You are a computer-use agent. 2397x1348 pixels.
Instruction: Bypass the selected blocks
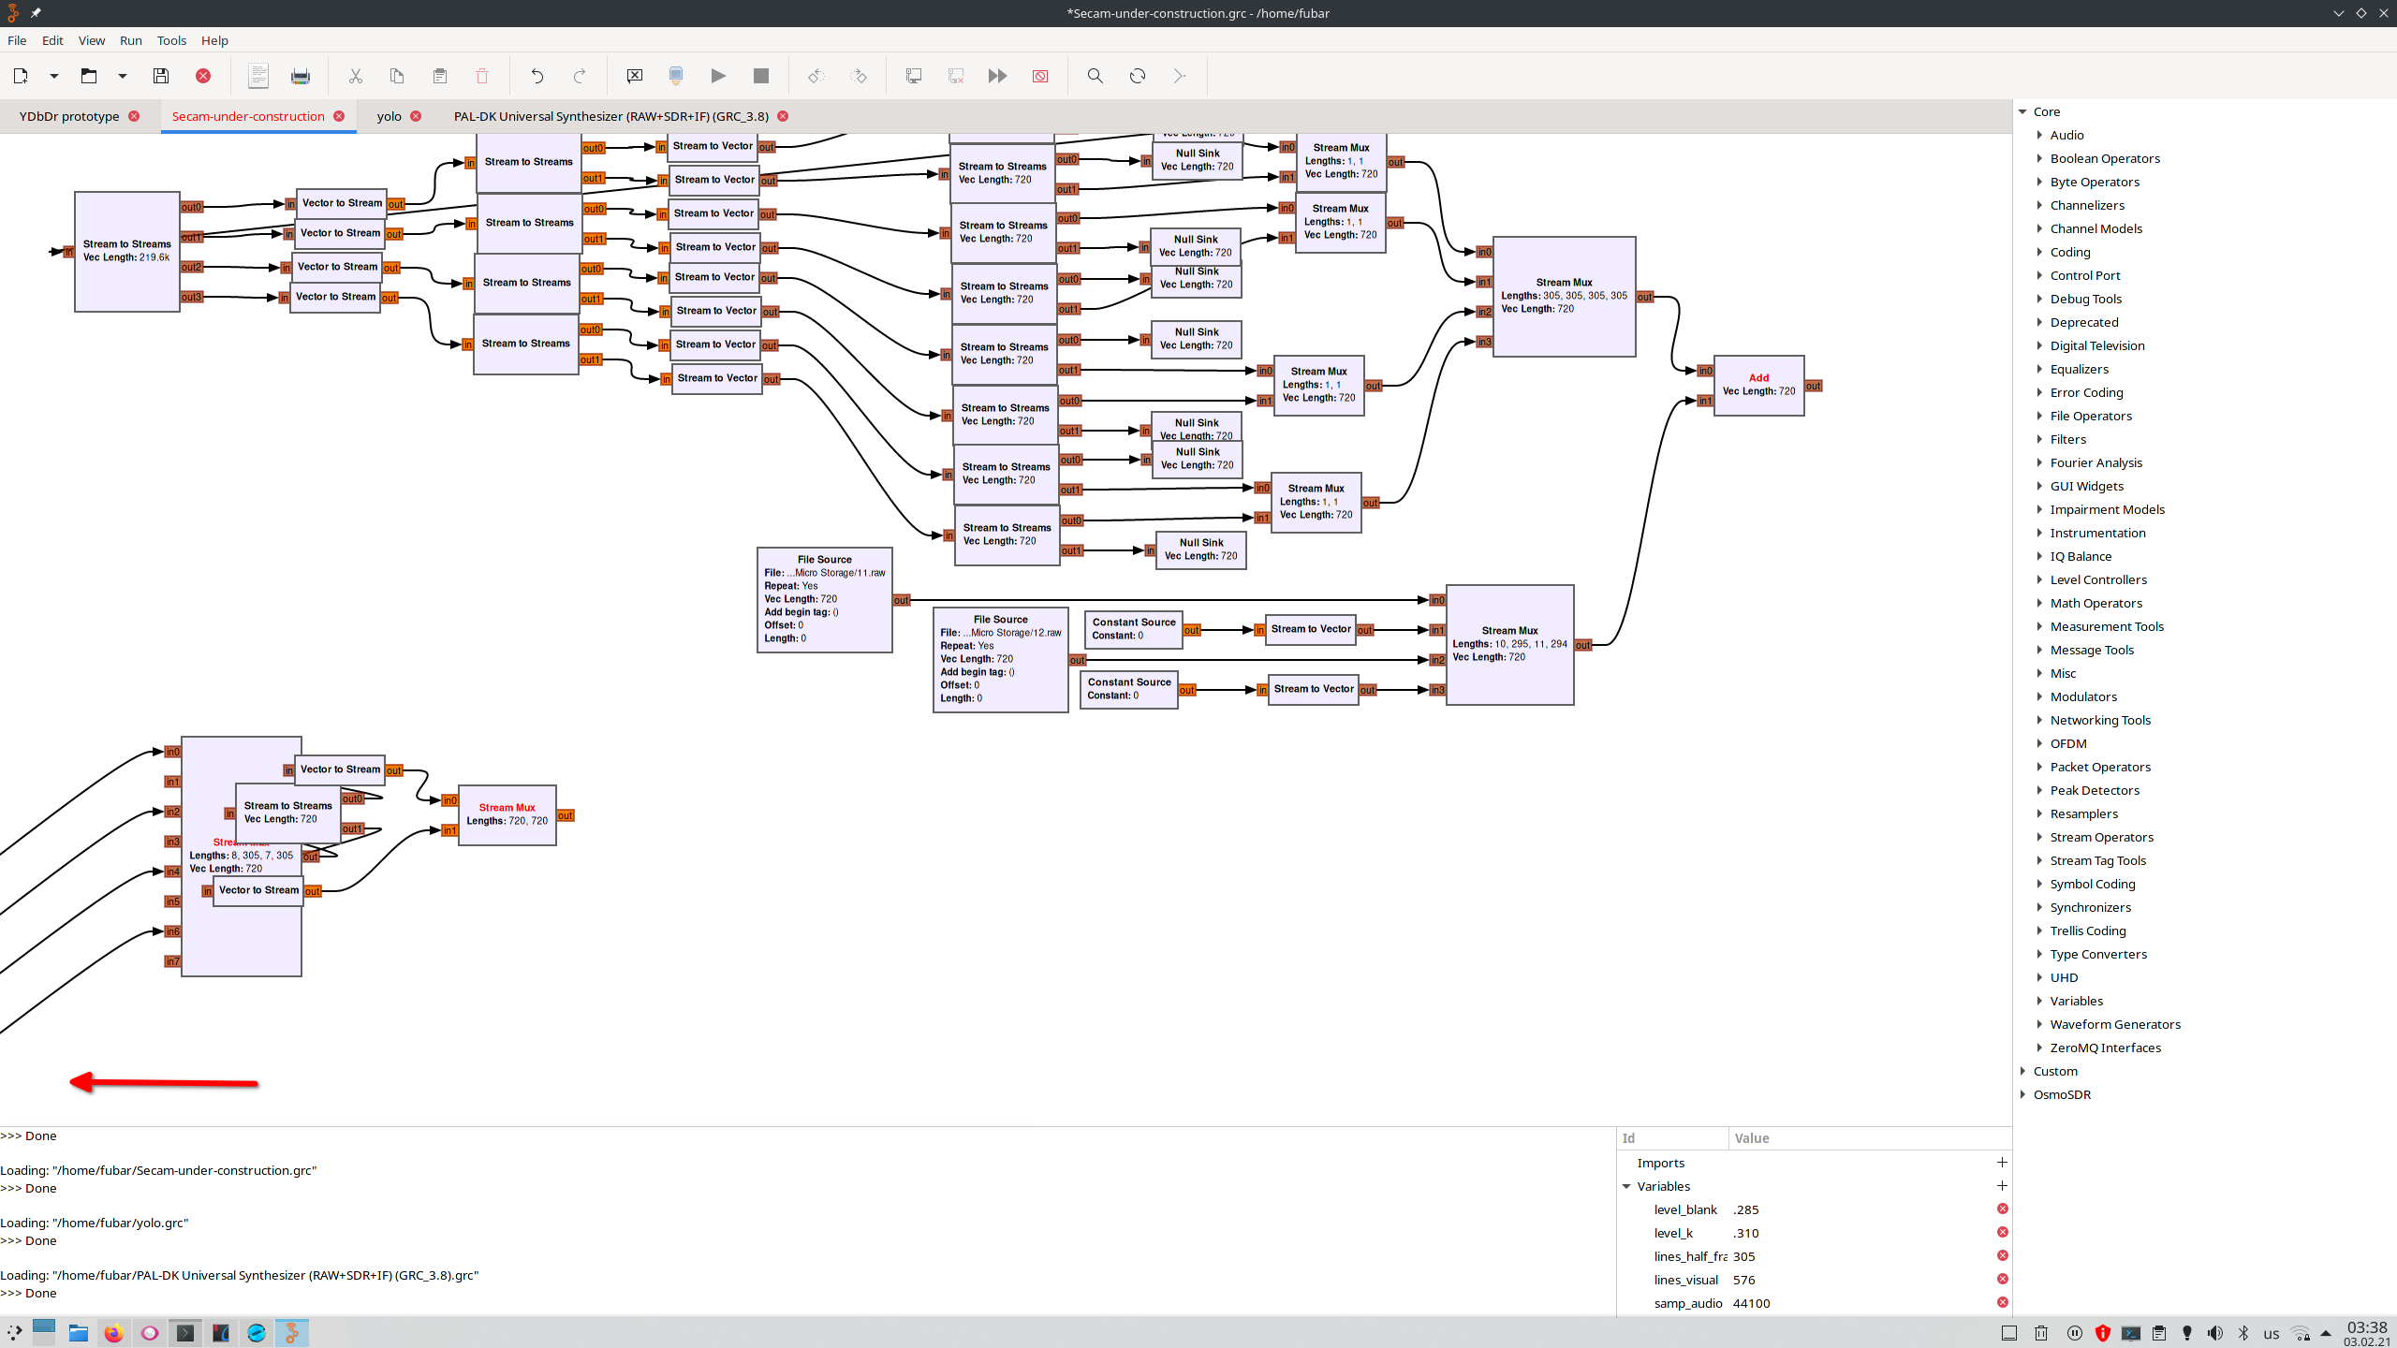pos(998,76)
